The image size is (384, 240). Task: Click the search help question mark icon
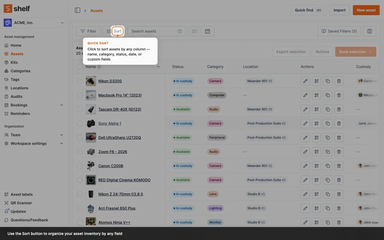coord(180,31)
